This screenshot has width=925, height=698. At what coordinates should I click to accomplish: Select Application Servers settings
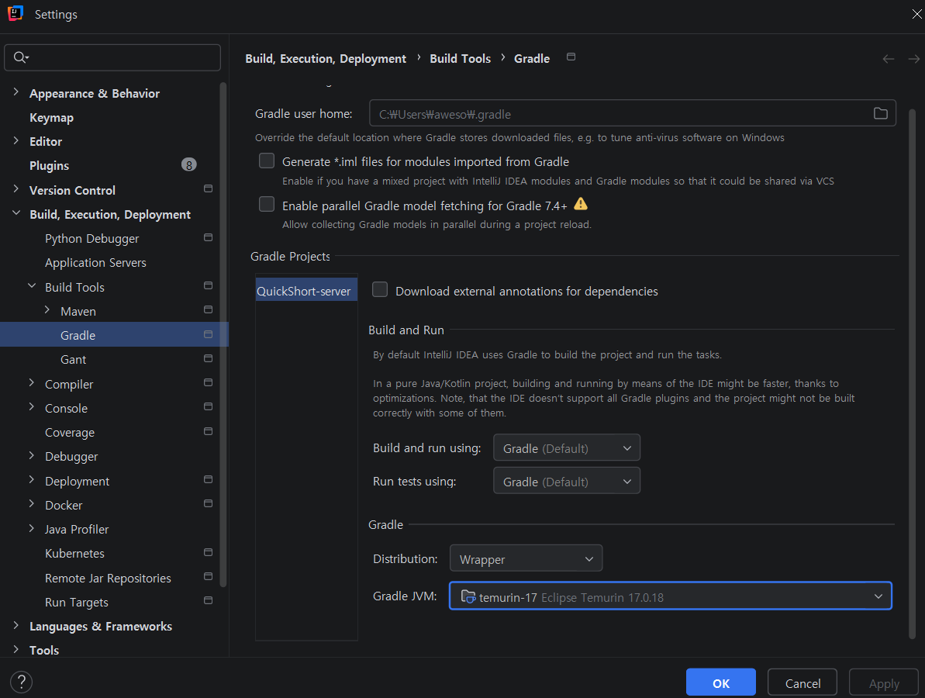tap(95, 263)
